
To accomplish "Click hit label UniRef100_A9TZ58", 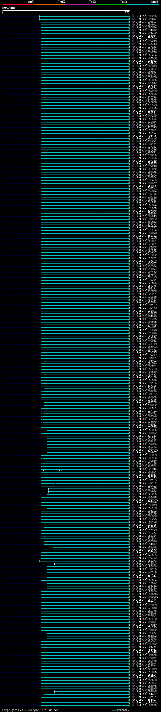I will [144, 402].
